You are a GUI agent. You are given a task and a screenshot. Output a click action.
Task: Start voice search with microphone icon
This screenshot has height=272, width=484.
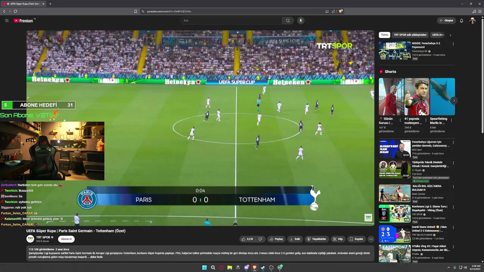(x=301, y=20)
